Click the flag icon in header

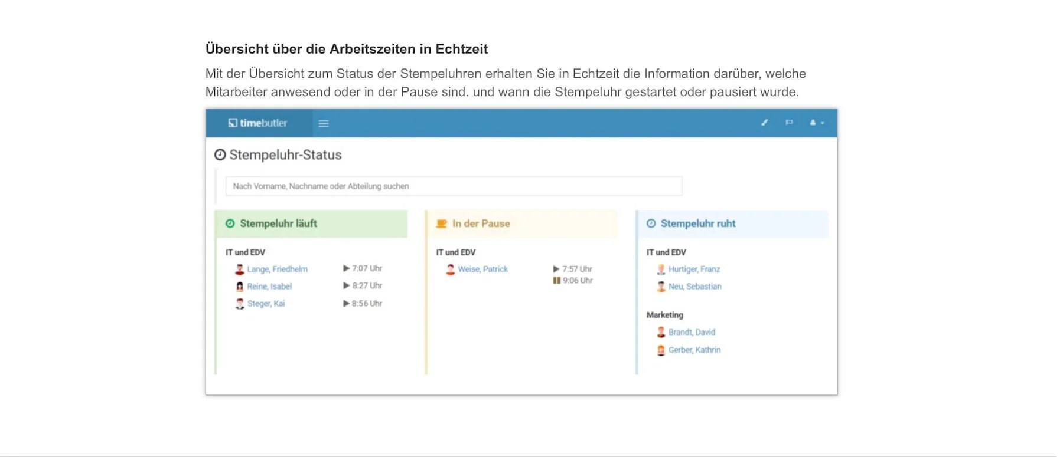tap(789, 123)
